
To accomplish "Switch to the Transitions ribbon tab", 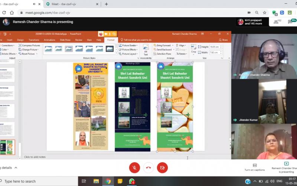I will tap(34, 40).
